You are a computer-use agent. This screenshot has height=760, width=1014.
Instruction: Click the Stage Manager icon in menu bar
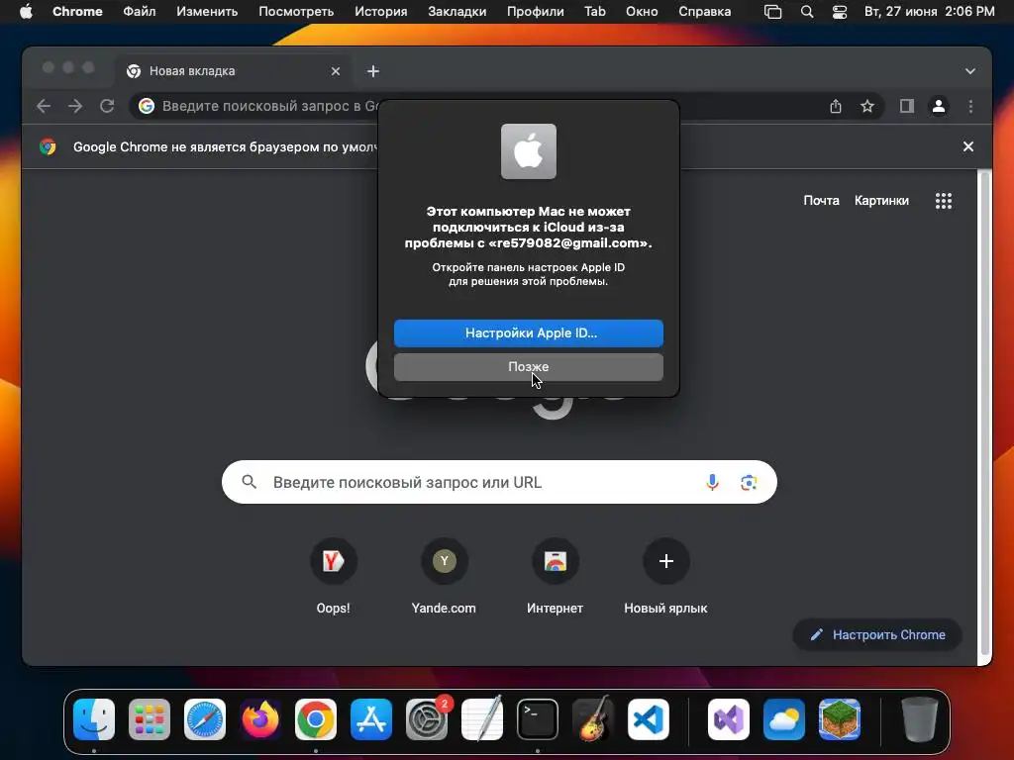pyautogui.click(x=772, y=12)
